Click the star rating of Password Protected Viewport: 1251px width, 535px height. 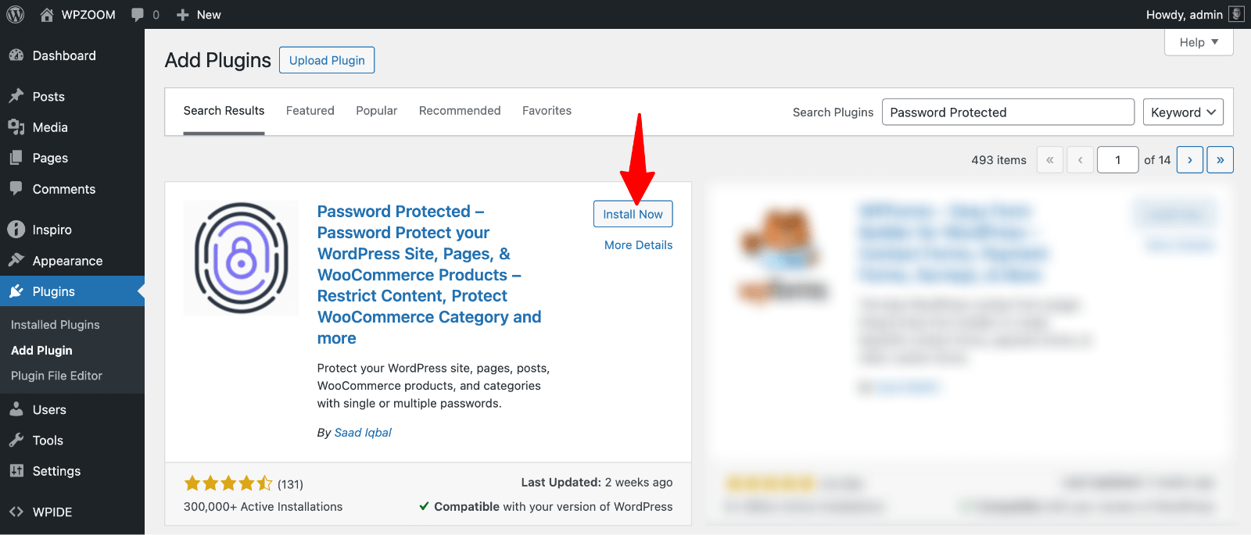pyautogui.click(x=228, y=483)
